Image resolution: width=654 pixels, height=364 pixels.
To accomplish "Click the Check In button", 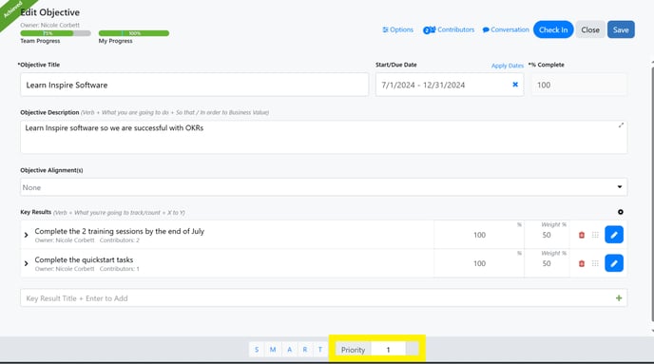I will (553, 29).
